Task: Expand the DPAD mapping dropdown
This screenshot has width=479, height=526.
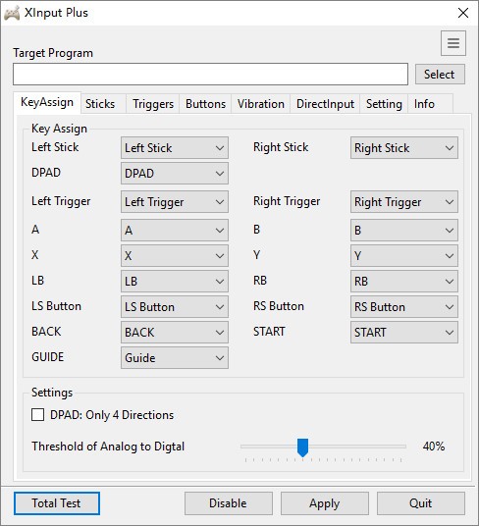Action: 175,173
